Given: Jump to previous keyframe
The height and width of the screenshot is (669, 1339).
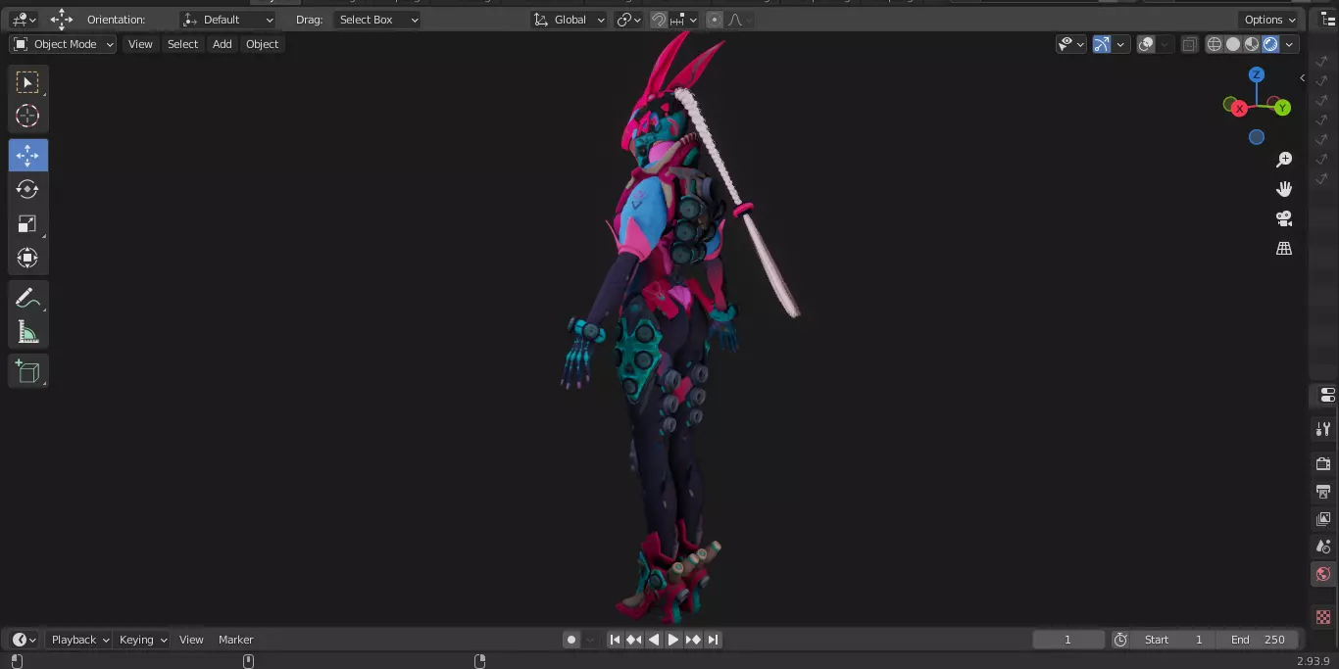Looking at the screenshot, I should (x=634, y=640).
